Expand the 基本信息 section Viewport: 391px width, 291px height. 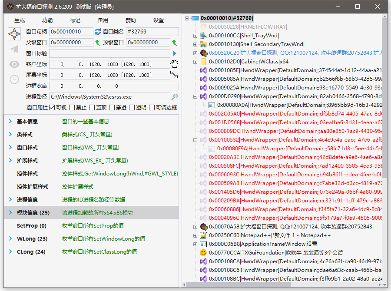point(10,121)
